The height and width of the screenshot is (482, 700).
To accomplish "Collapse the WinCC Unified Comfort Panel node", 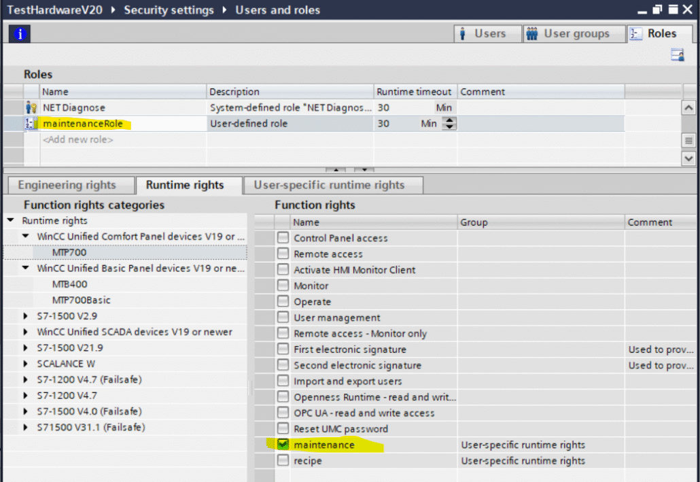I will click(27, 237).
